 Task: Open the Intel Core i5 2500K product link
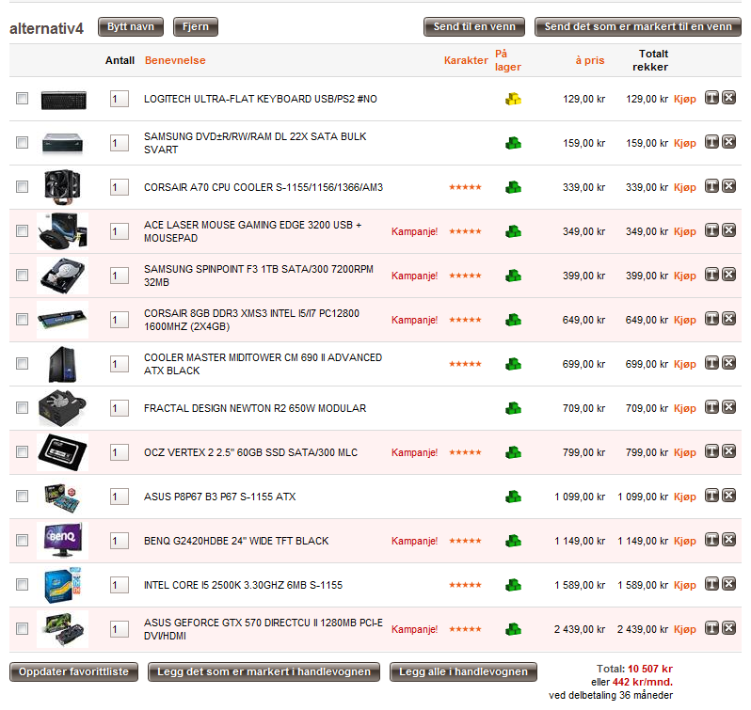[x=244, y=585]
